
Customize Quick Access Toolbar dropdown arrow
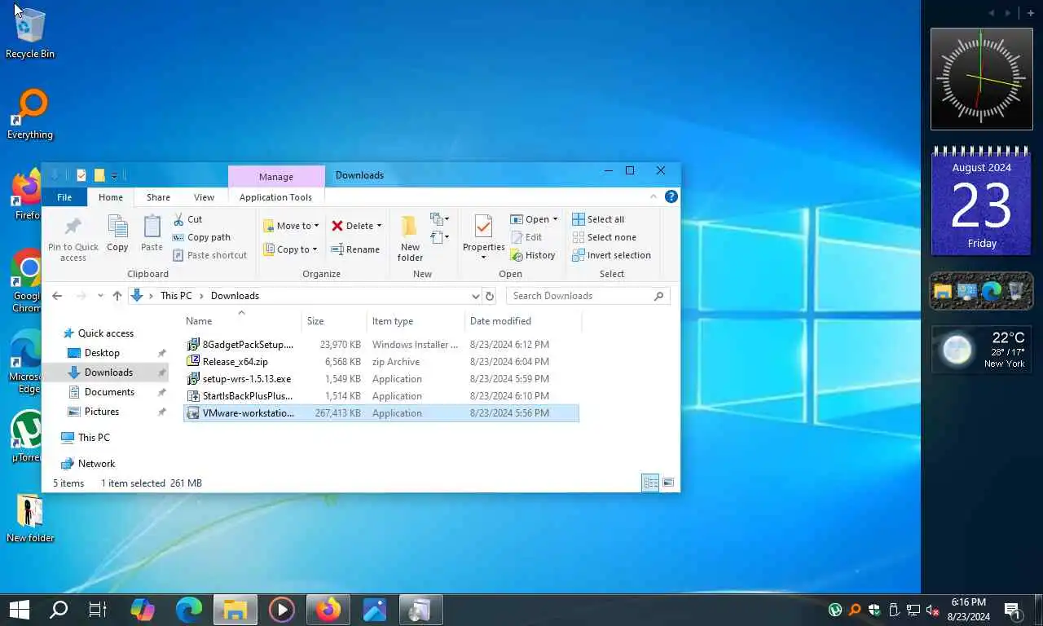pos(114,175)
